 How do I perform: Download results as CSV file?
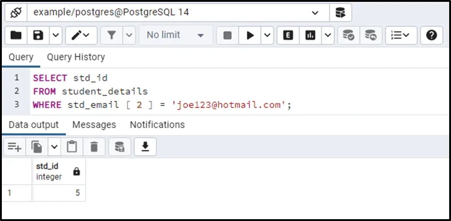tap(145, 146)
